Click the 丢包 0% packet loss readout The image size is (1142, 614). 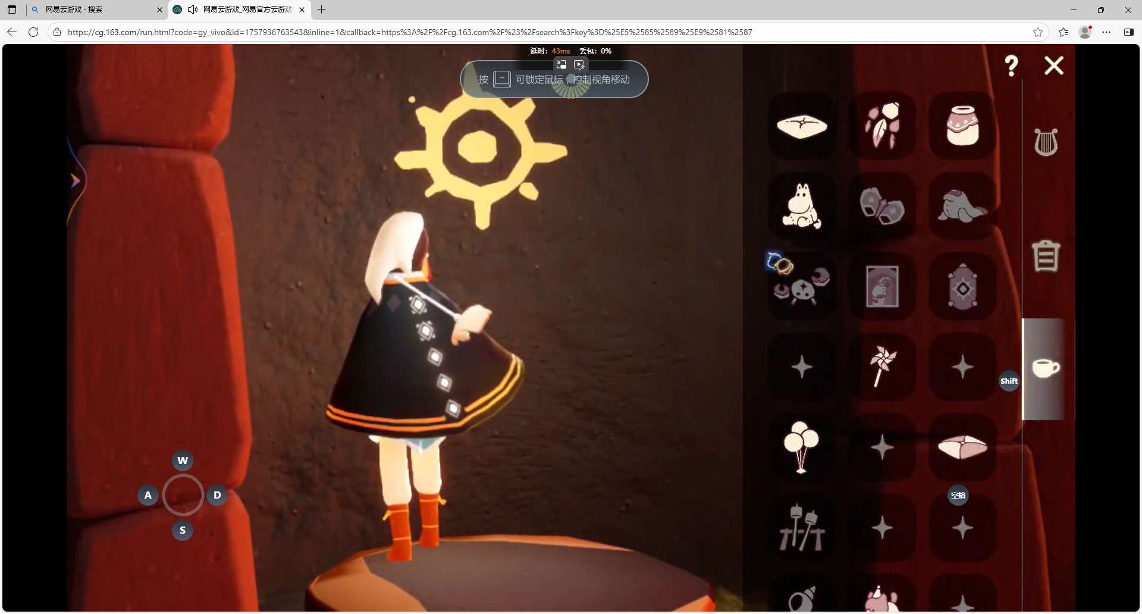coord(595,51)
